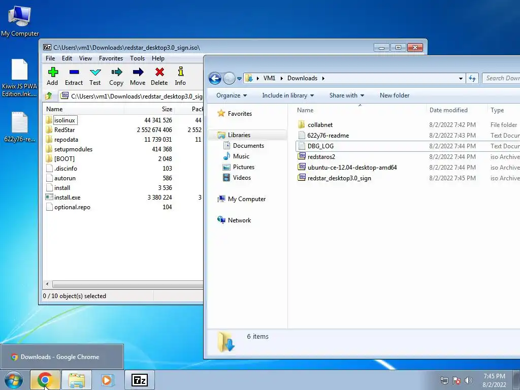Sort 7-Zip list by Name column
520x390 pixels.
coord(84,109)
